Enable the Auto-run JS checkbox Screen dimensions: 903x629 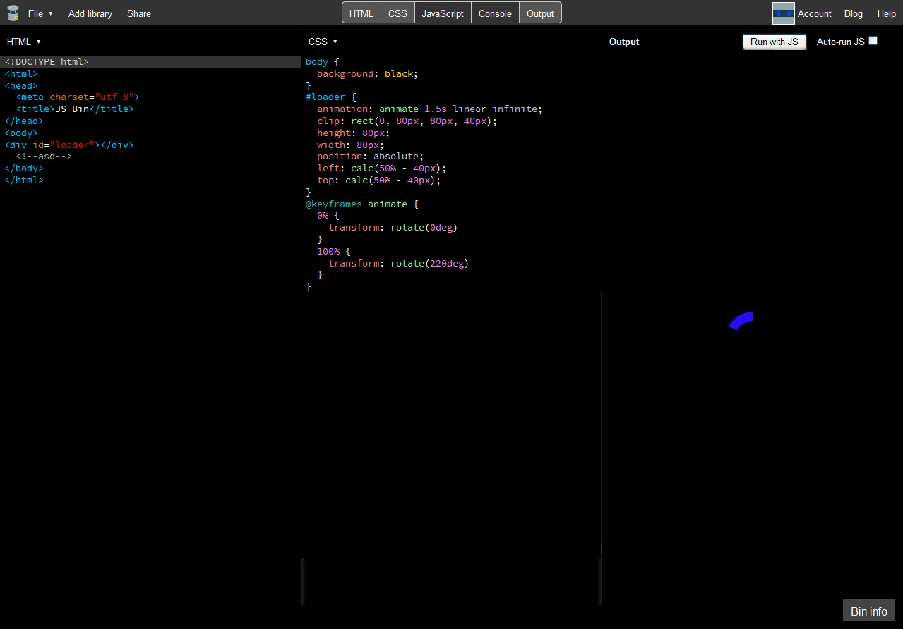pyautogui.click(x=873, y=41)
